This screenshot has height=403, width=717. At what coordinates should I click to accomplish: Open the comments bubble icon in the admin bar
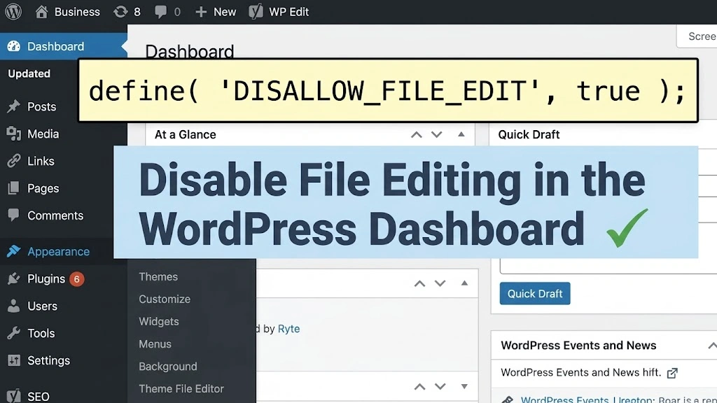coord(160,12)
